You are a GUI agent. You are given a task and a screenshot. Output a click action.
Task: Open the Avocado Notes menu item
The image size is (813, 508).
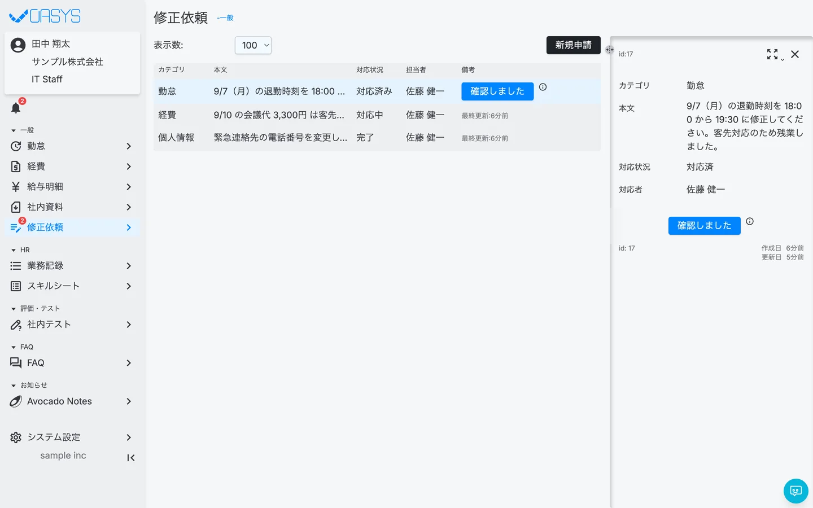coord(72,401)
